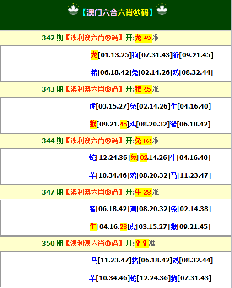Screen dimensions: 232x288
Task: Click 马[11.23.47] in the 350 period
Action: [x=111, y=260]
